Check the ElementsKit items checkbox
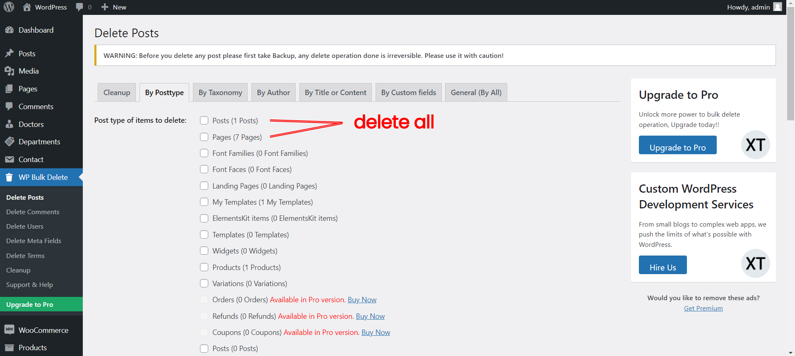This screenshot has height=356, width=795. [204, 218]
